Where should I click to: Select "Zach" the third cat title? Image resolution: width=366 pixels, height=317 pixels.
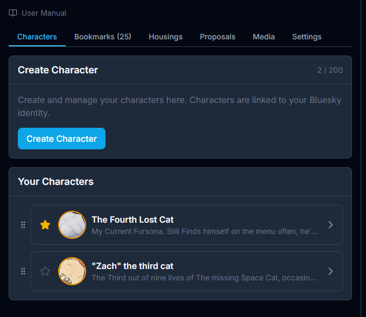click(132, 266)
